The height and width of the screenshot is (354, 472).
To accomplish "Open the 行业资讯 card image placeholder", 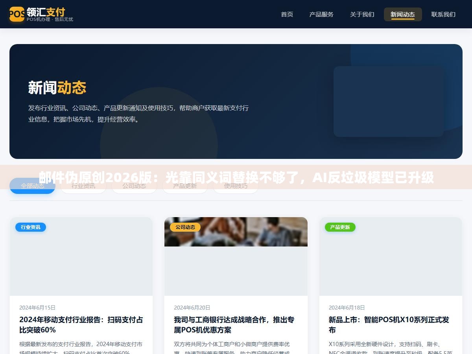I will point(81,256).
